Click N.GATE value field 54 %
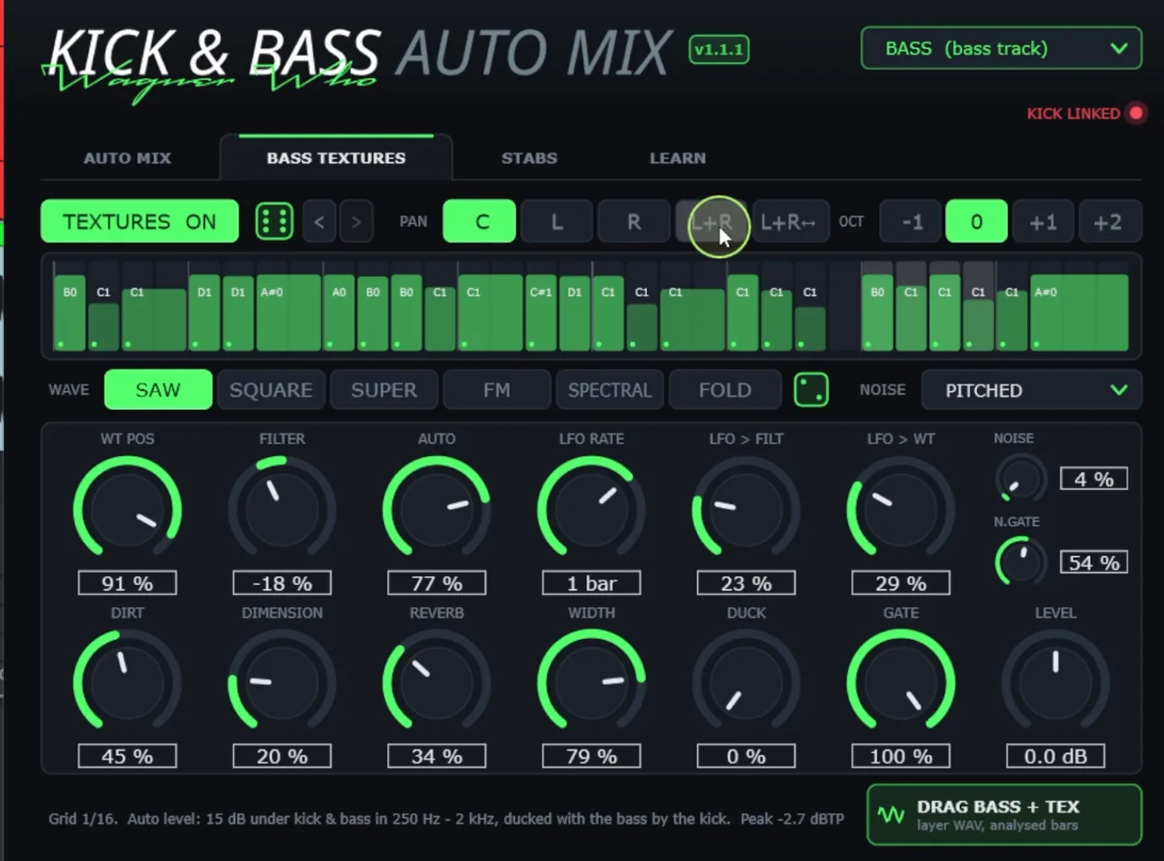Image resolution: width=1164 pixels, height=861 pixels. (x=1093, y=563)
